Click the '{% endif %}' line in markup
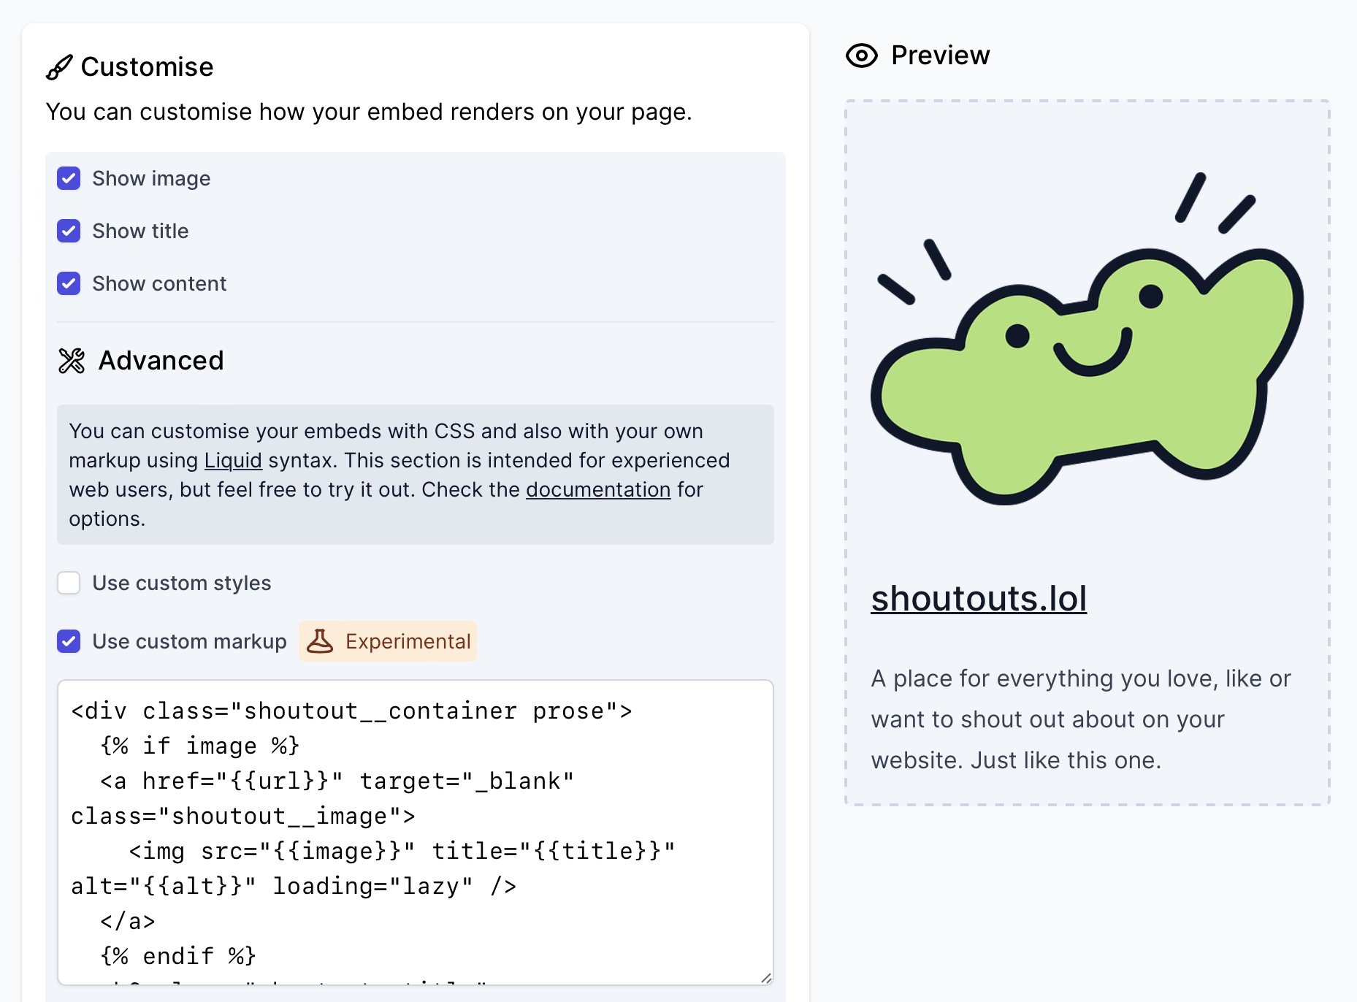Image resolution: width=1357 pixels, height=1002 pixels. click(x=177, y=956)
